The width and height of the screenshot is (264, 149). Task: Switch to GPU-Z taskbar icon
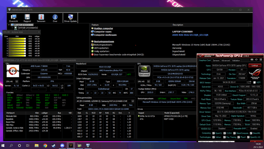[80, 145]
